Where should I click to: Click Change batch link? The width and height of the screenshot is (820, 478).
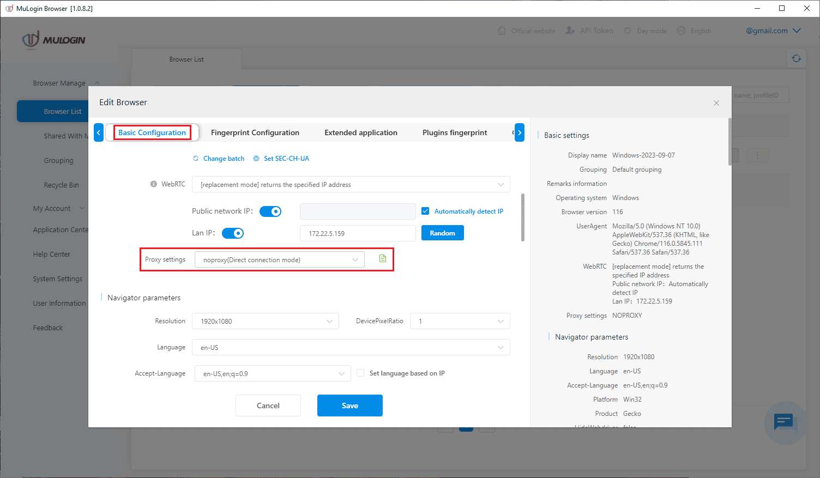click(x=224, y=159)
